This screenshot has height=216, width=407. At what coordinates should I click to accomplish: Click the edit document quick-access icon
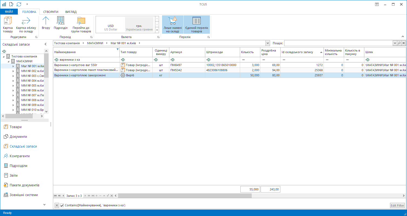click(11, 4)
